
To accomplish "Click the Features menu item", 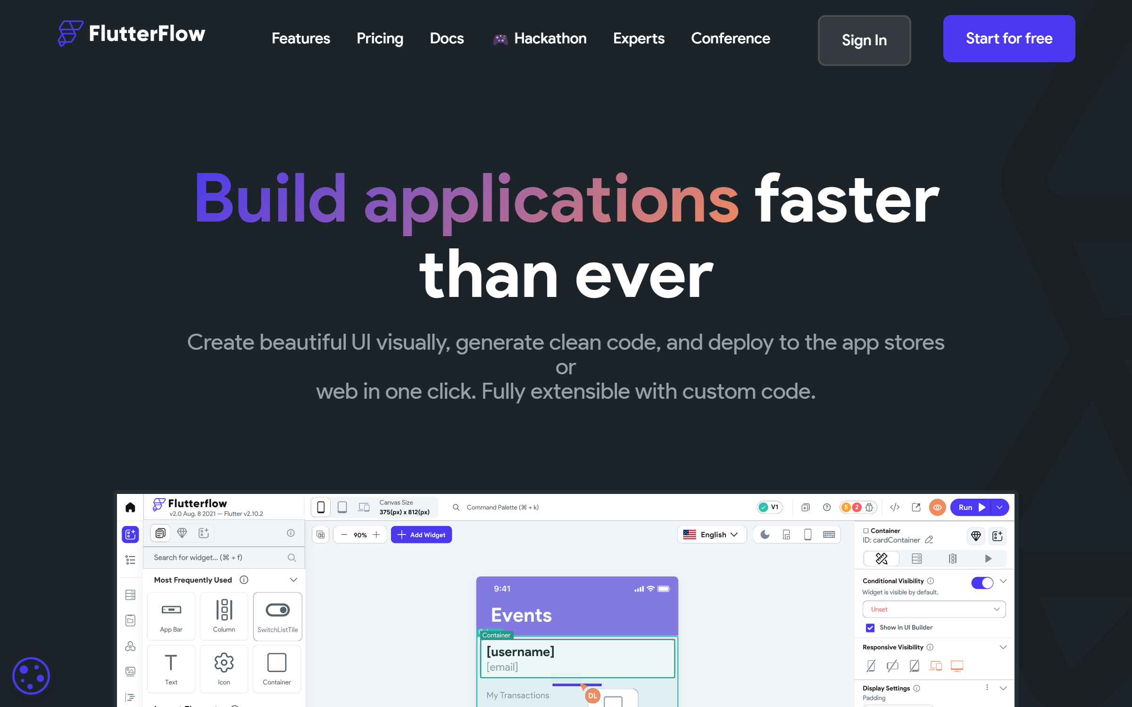I will [301, 38].
